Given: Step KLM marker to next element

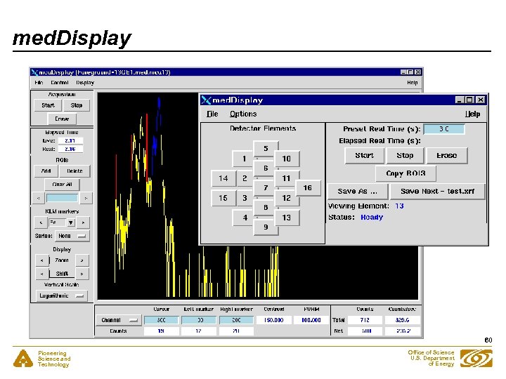Looking at the screenshot, I should pyautogui.click(x=83, y=222).
